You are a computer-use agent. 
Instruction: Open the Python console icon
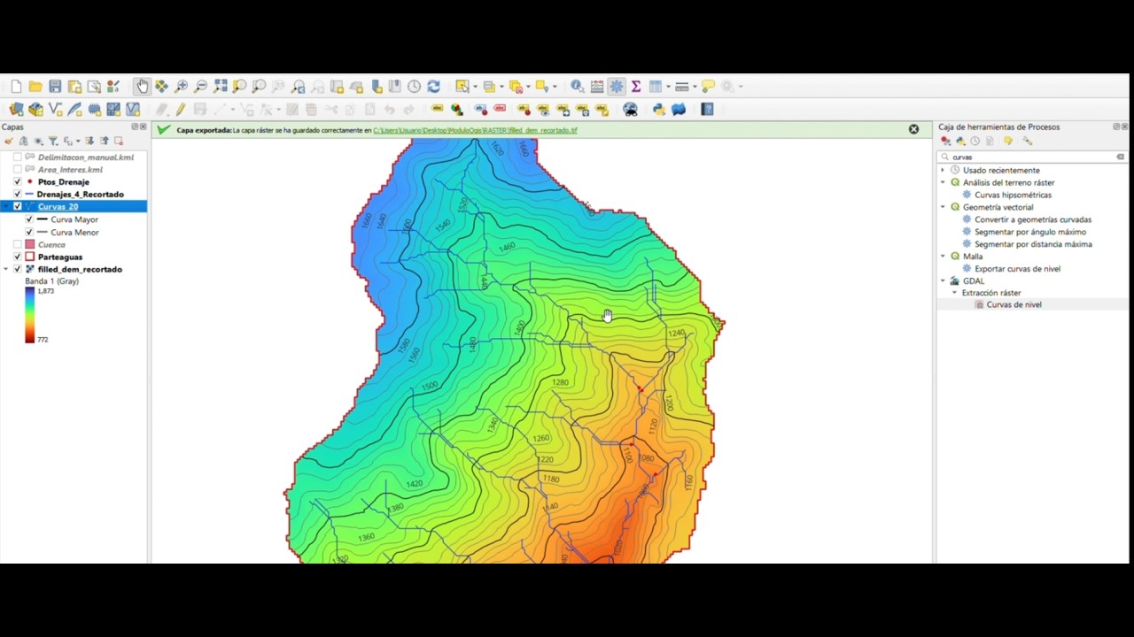659,110
